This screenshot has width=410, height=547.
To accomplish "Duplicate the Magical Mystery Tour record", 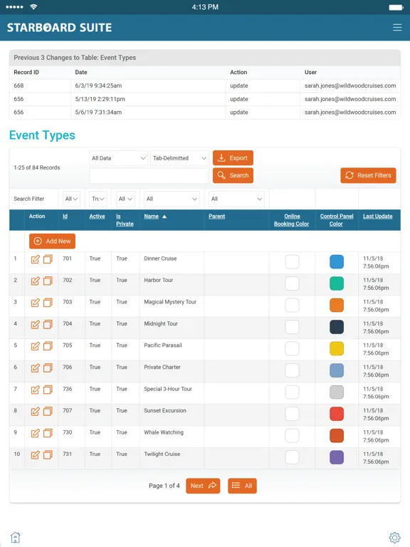I will coord(48,303).
